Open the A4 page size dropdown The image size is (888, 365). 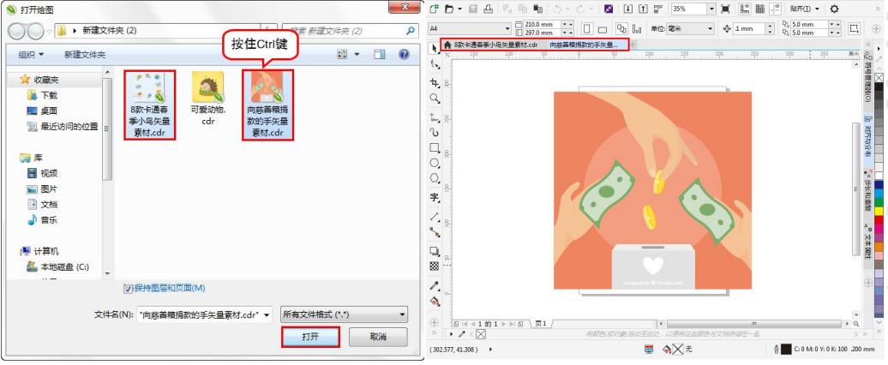coord(507,28)
